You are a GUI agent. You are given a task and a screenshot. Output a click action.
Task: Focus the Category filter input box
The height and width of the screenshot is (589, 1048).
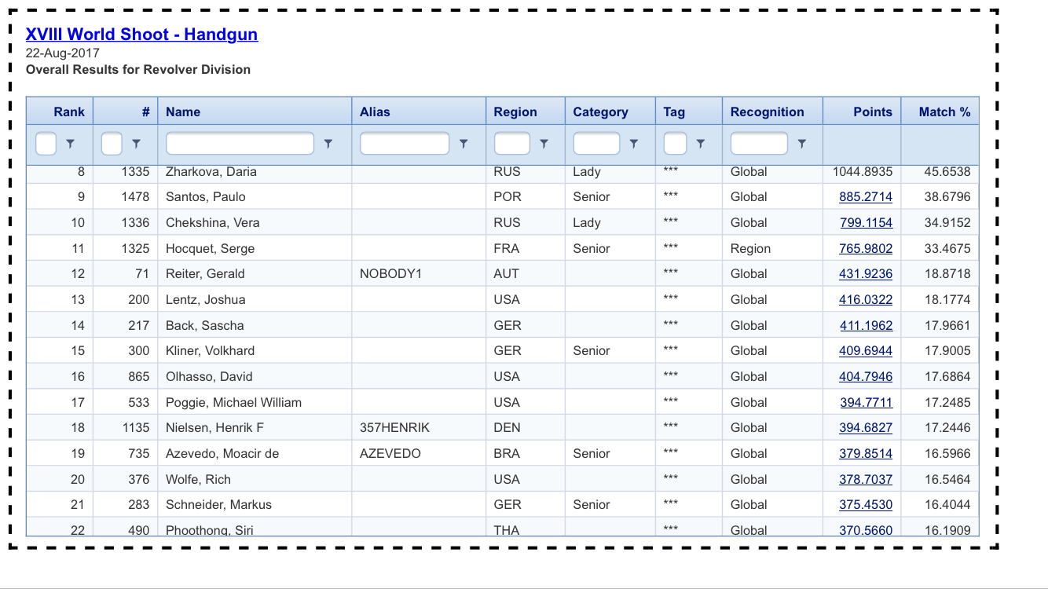point(596,144)
